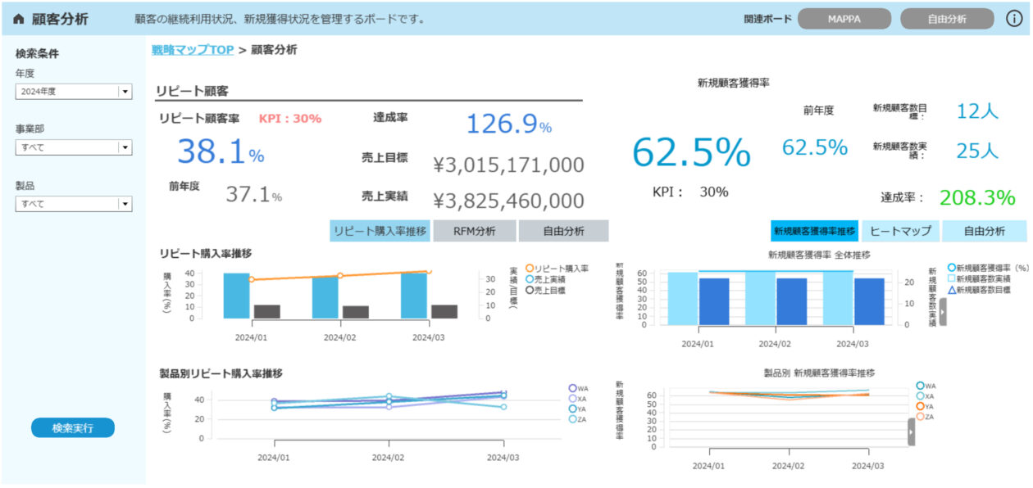Hide the YA series in 製品別リピート購入率推移
The image size is (1033, 488).
578,409
